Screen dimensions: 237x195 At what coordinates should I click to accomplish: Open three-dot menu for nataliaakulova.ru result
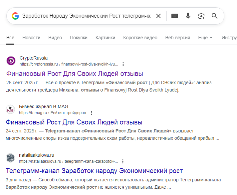(x=123, y=161)
